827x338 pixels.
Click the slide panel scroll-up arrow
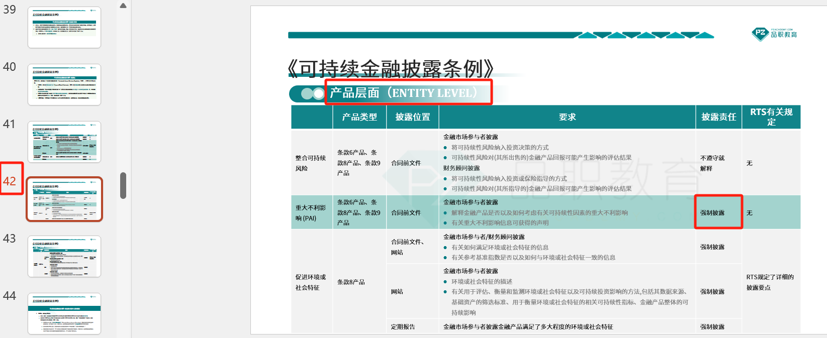tap(123, 6)
